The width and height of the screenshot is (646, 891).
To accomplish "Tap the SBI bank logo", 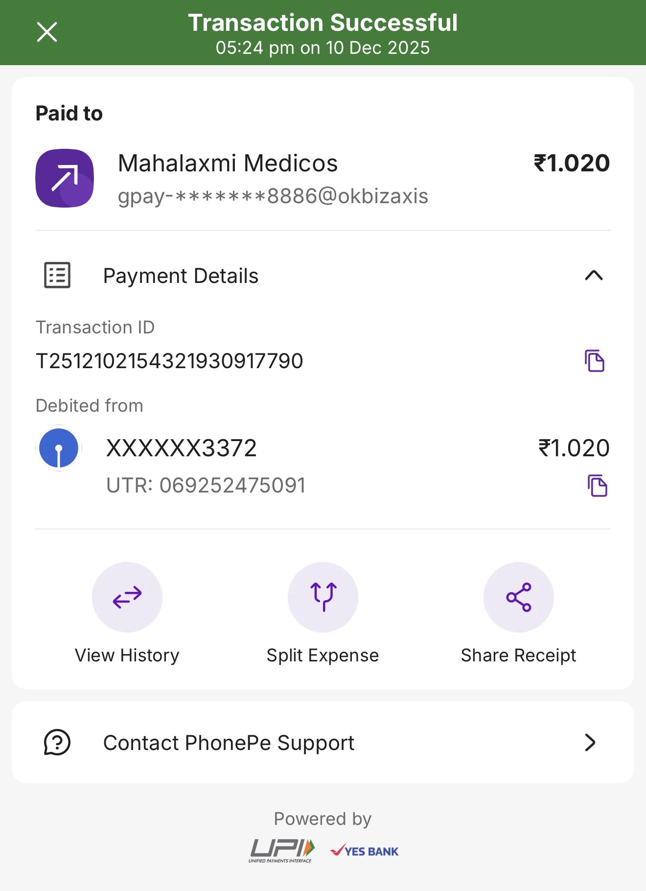I will pos(59,448).
